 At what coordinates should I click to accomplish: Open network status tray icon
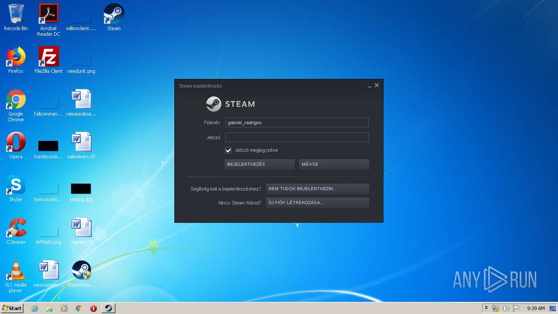click(x=496, y=308)
